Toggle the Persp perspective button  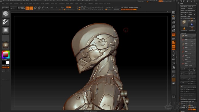pos(173,35)
